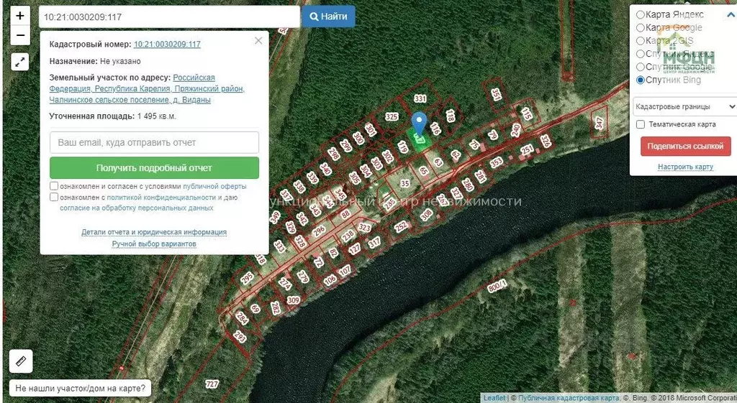Click Поделиться ссылкой button
Image resolution: width=737 pixels, height=403 pixels.
(685, 146)
